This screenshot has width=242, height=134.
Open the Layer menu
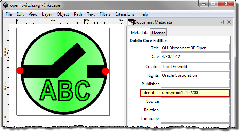(x=47, y=14)
